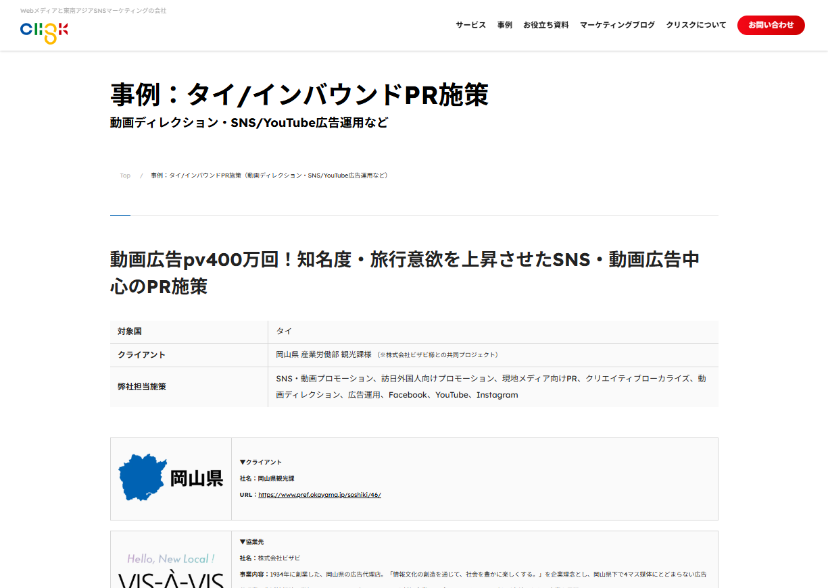
Task: Open the 事例 navigation menu item
Action: [x=504, y=24]
